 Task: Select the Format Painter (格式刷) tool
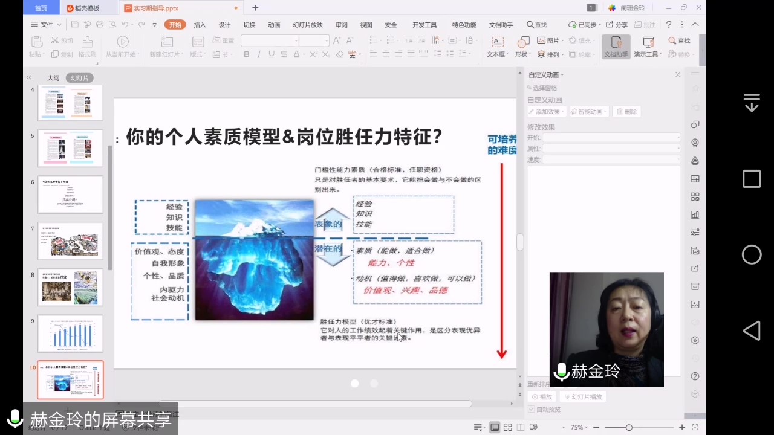[x=87, y=47]
